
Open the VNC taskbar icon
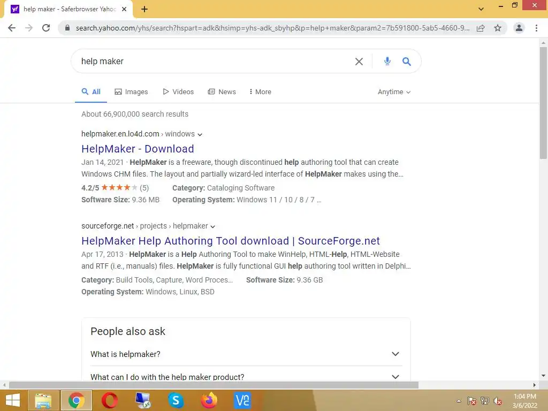[x=242, y=400]
